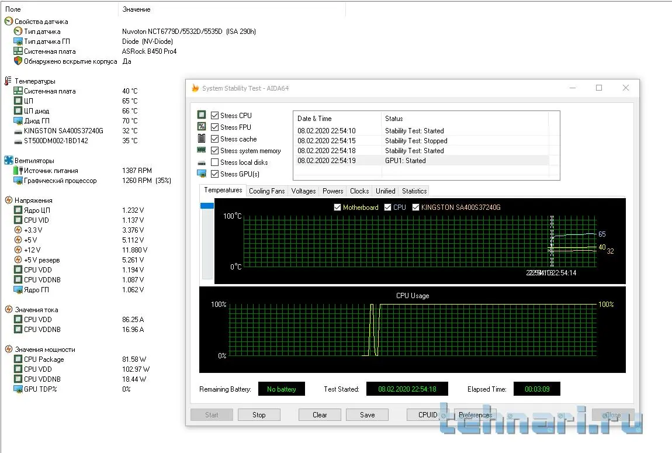Click the Stress local disks drive icon
Viewport: 672px width, 453px height.
coord(202,163)
